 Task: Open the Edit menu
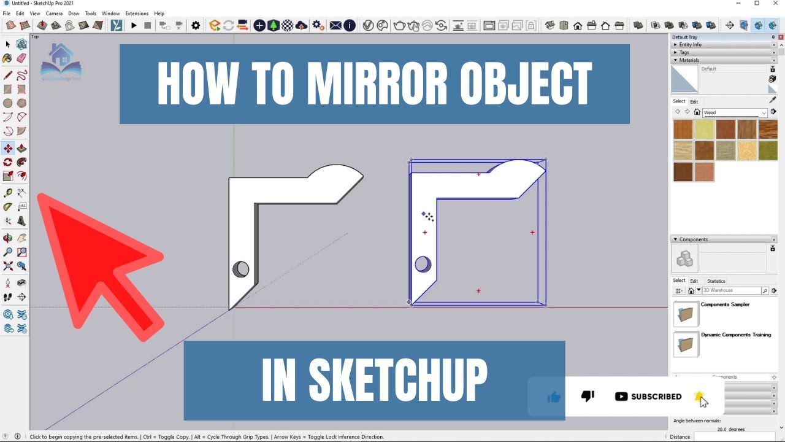click(20, 13)
